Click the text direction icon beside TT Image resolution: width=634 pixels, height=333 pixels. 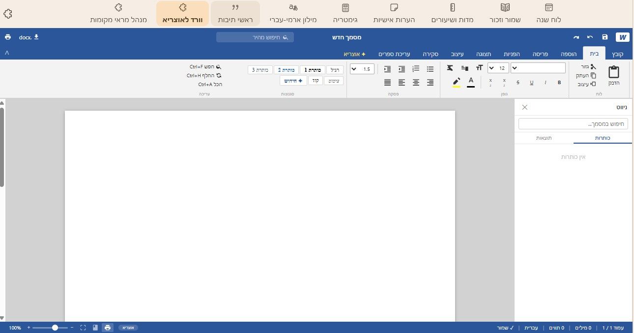[465, 68]
